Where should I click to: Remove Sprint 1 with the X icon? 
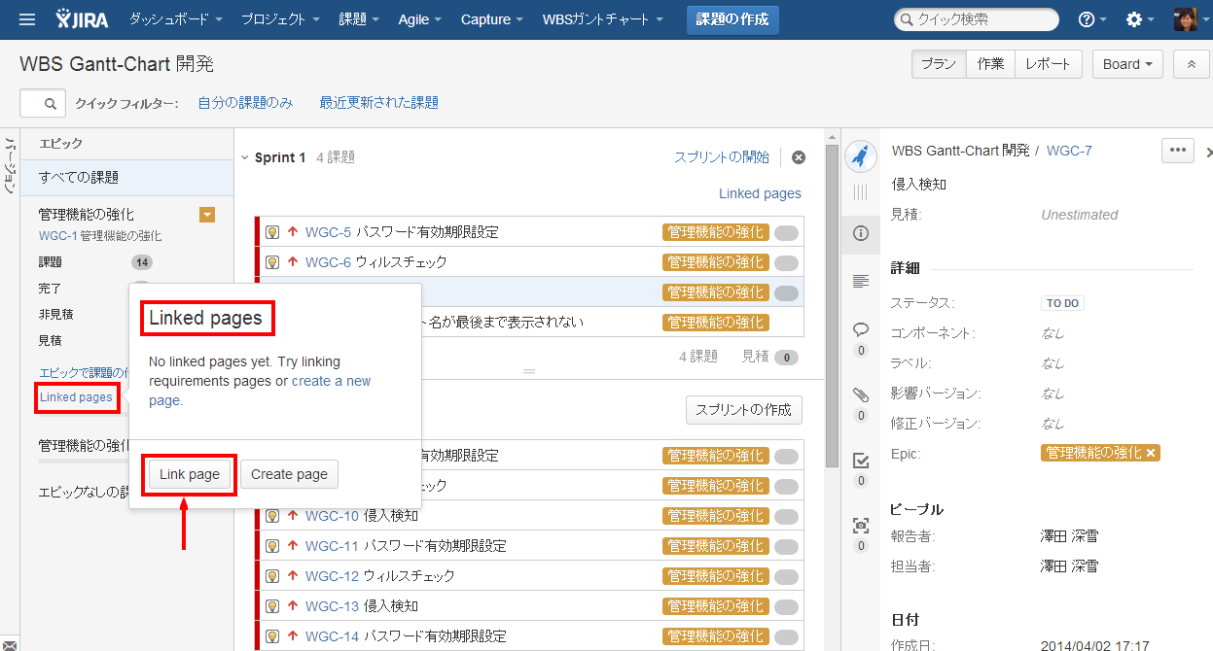click(x=799, y=157)
